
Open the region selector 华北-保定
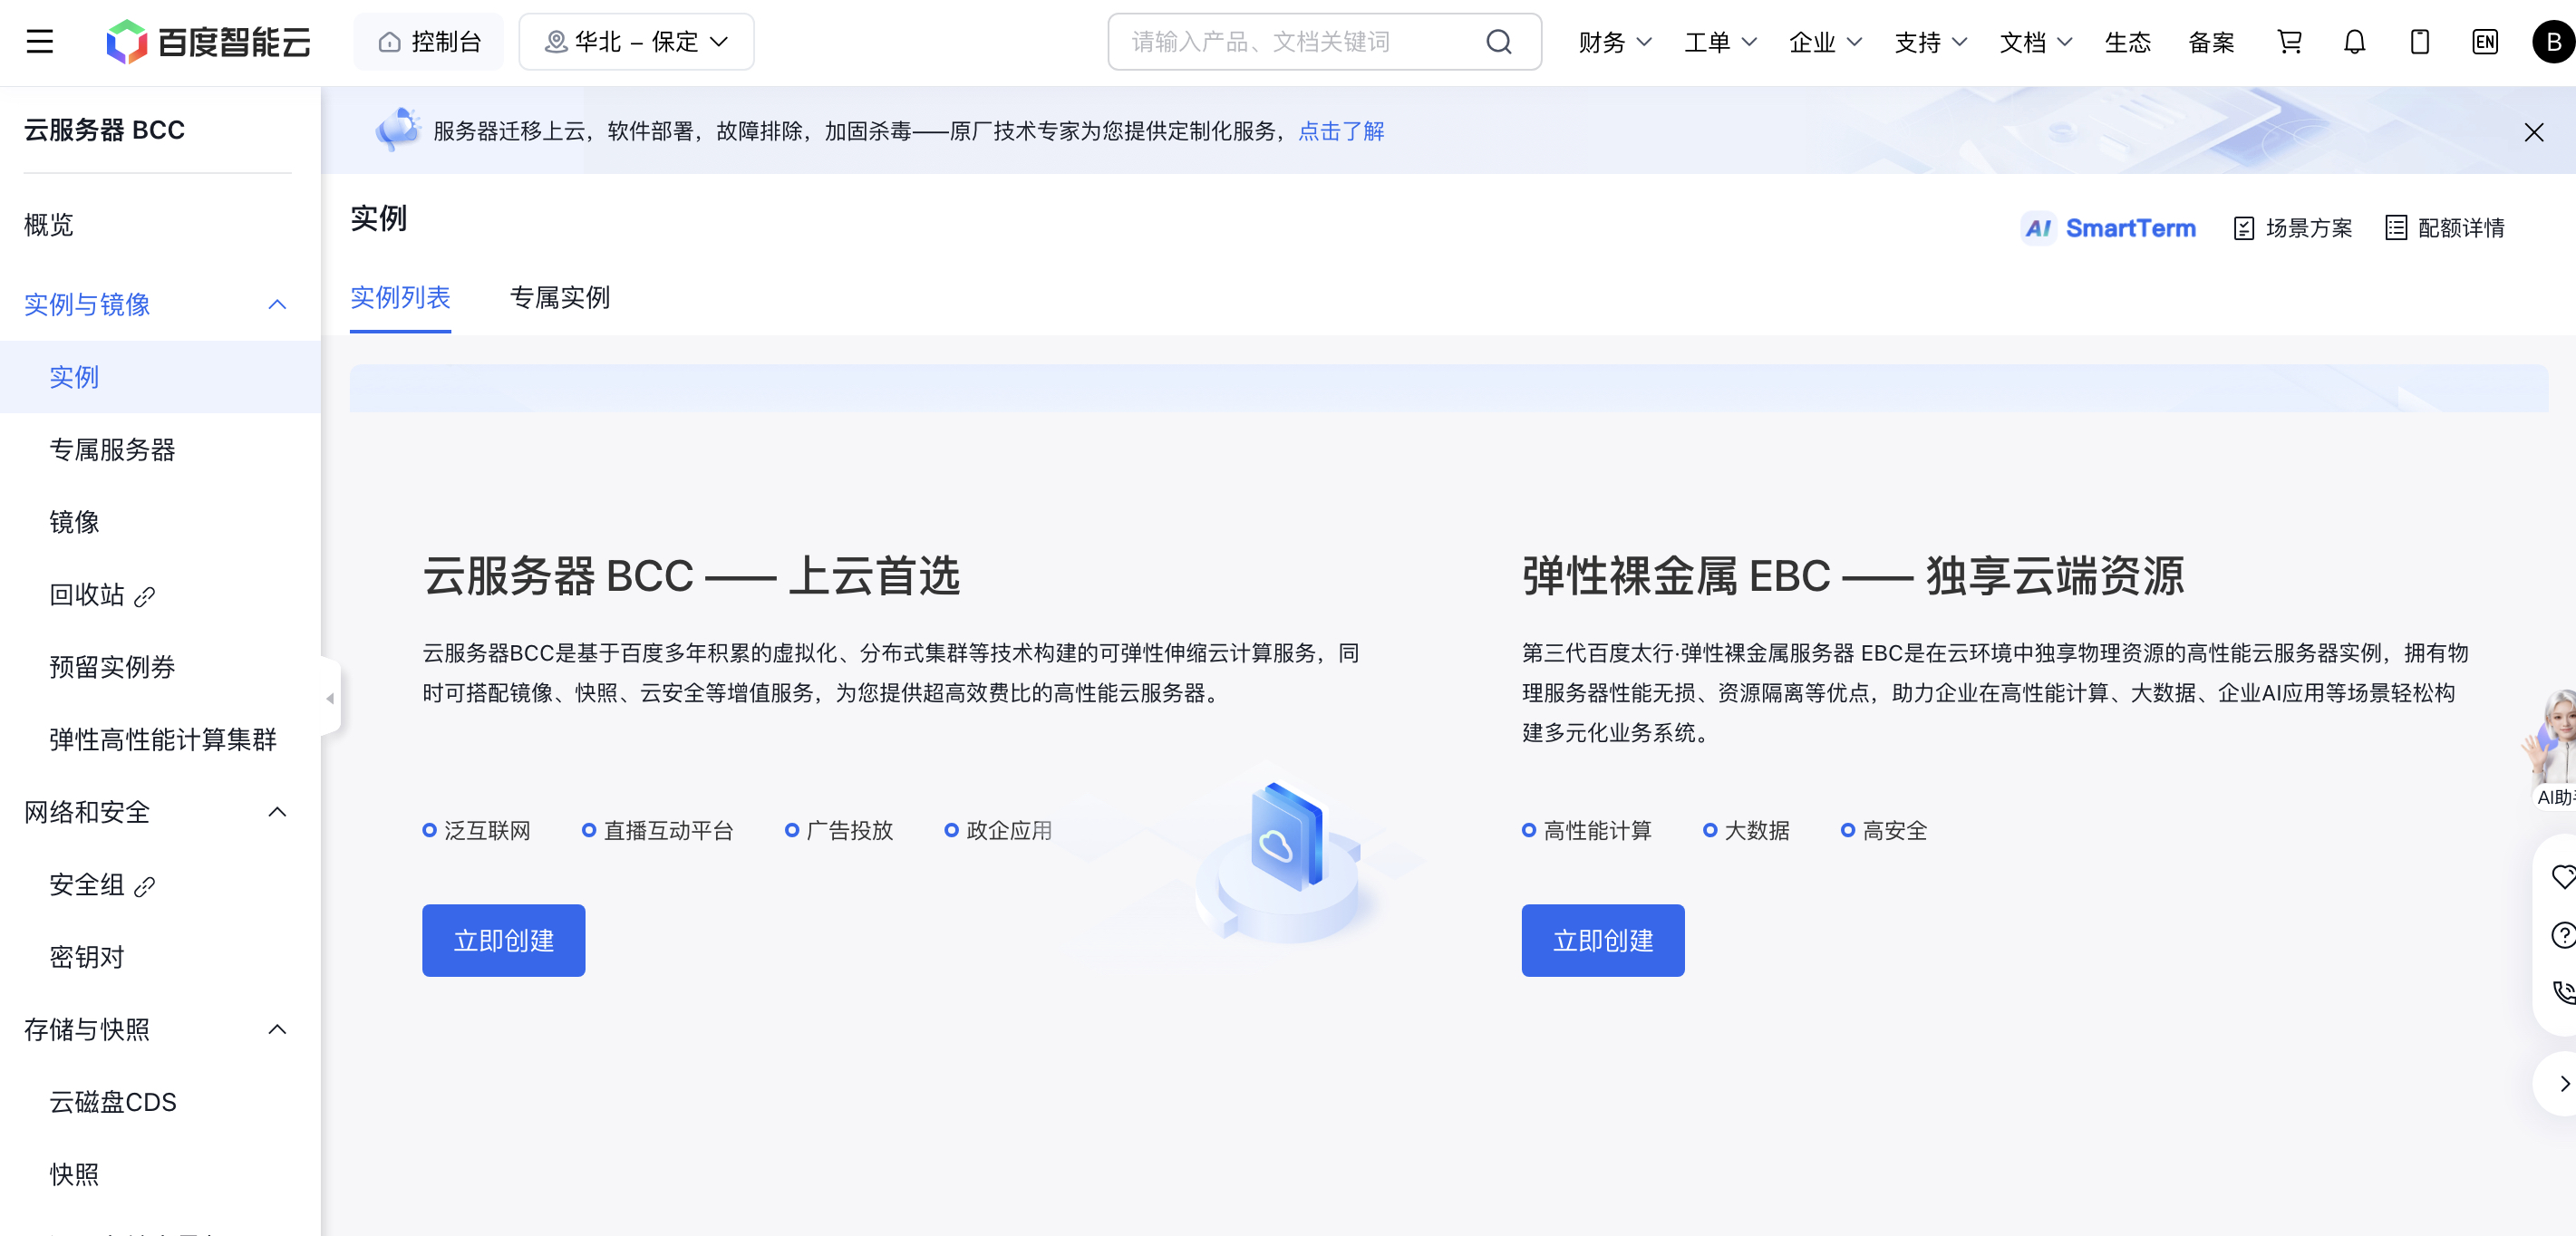(x=636, y=42)
